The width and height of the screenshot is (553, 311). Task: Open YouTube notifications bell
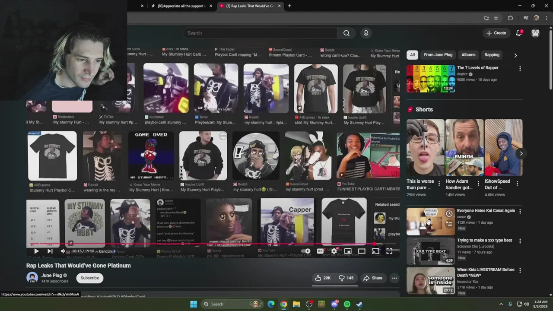pos(519,33)
